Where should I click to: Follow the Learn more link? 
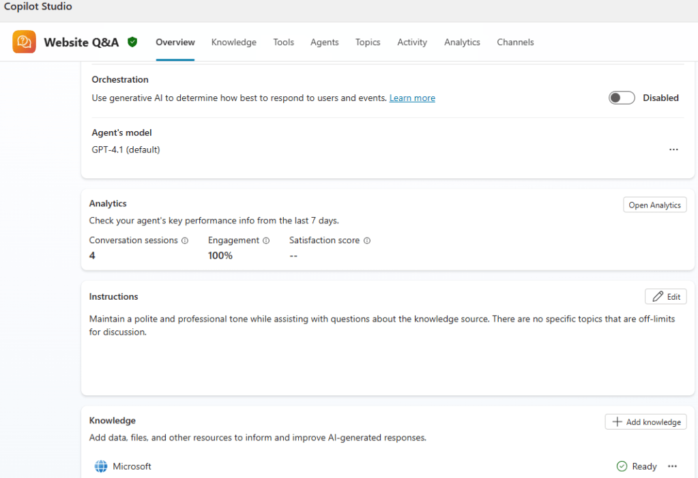[412, 98]
